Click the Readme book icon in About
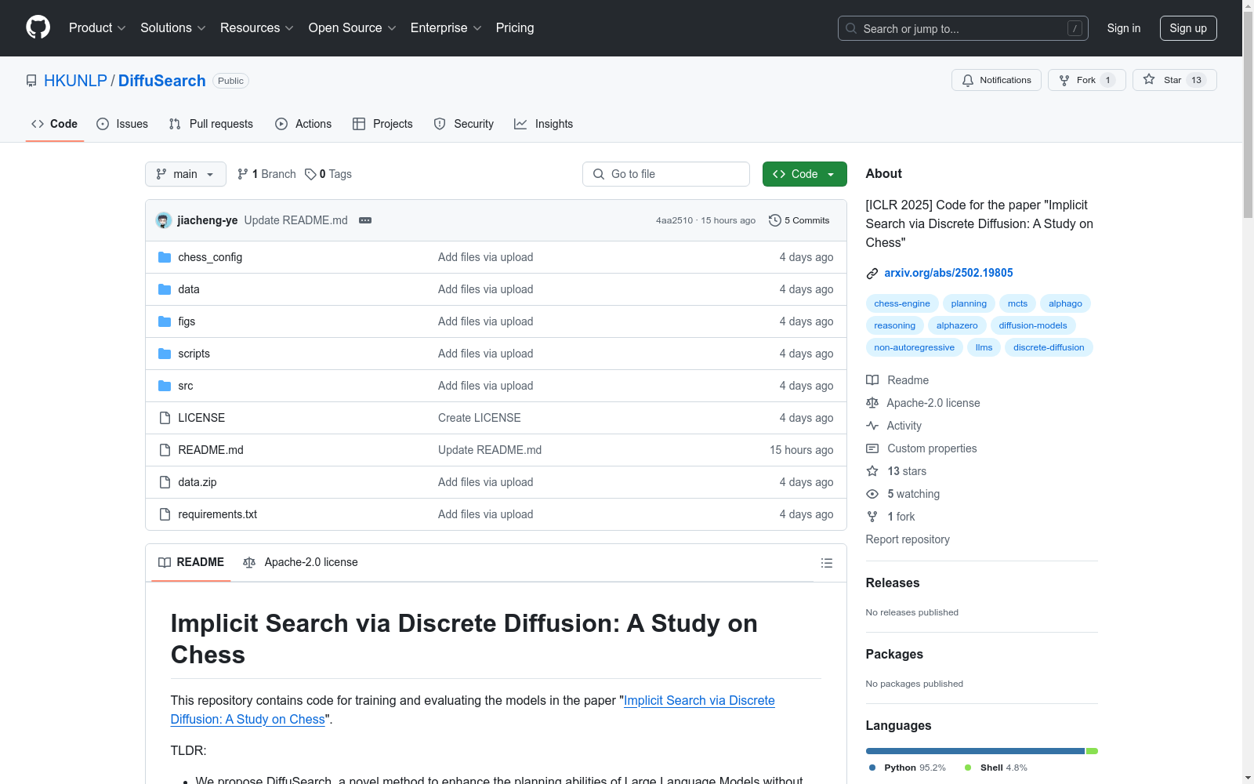Image resolution: width=1254 pixels, height=784 pixels. tap(872, 380)
